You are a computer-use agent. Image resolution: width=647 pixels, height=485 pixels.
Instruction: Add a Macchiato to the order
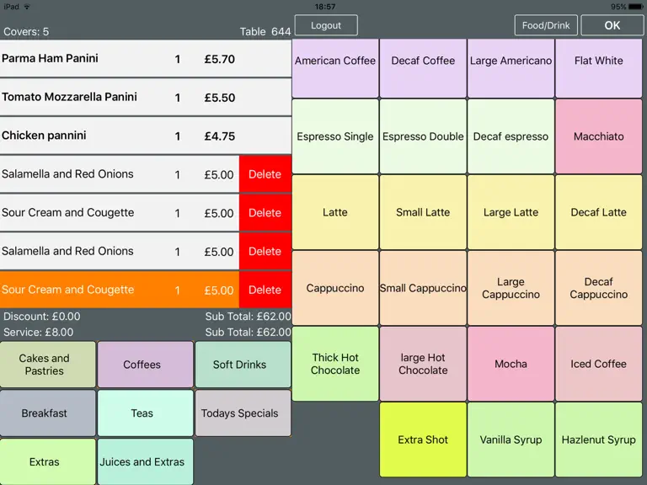point(599,136)
